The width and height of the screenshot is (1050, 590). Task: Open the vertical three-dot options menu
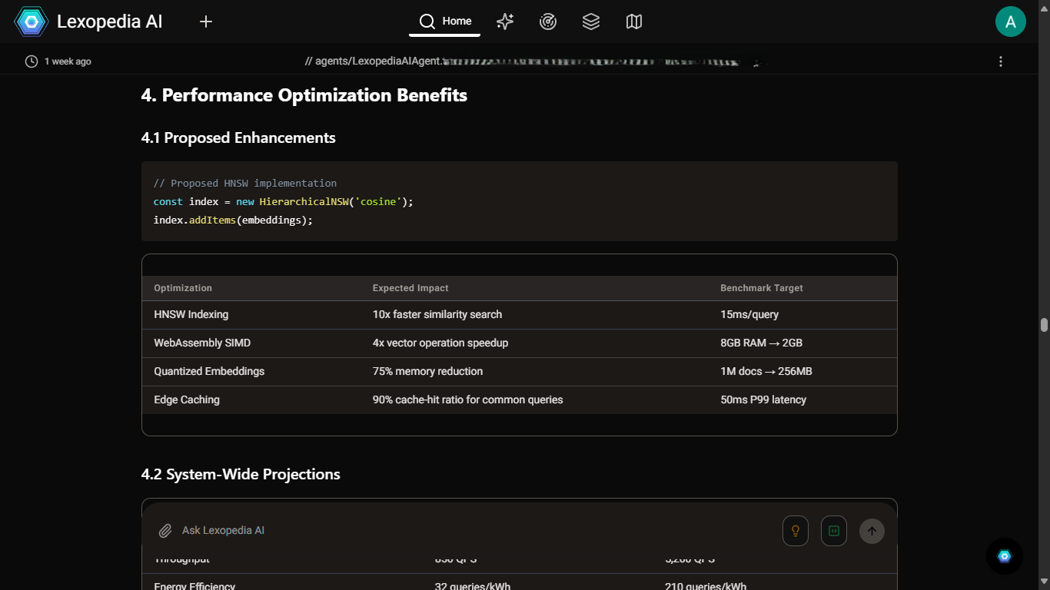pos(1000,61)
